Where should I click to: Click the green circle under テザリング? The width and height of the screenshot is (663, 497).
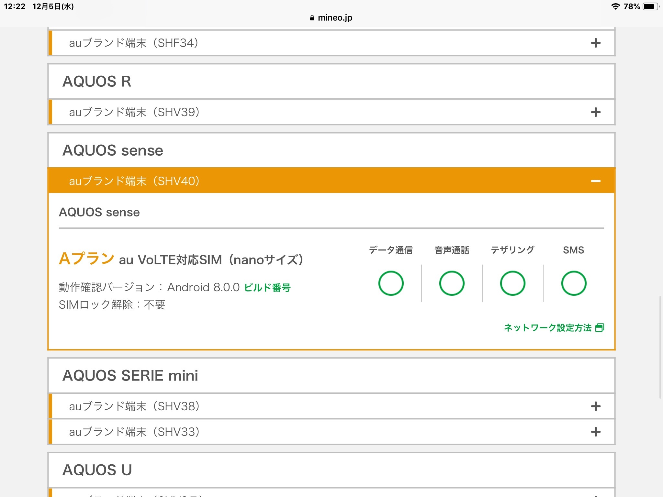[x=512, y=283]
